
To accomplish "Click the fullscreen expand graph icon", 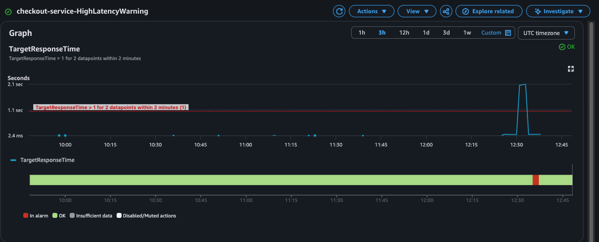I will pos(571,69).
